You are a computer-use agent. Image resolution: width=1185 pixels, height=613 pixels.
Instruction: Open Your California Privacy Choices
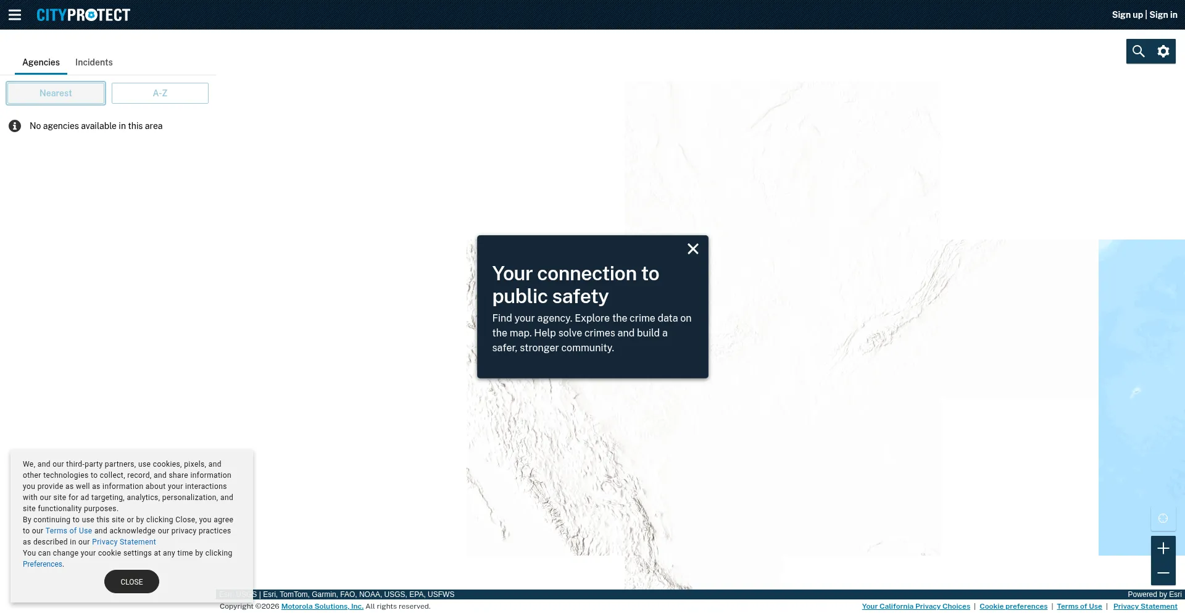click(916, 606)
